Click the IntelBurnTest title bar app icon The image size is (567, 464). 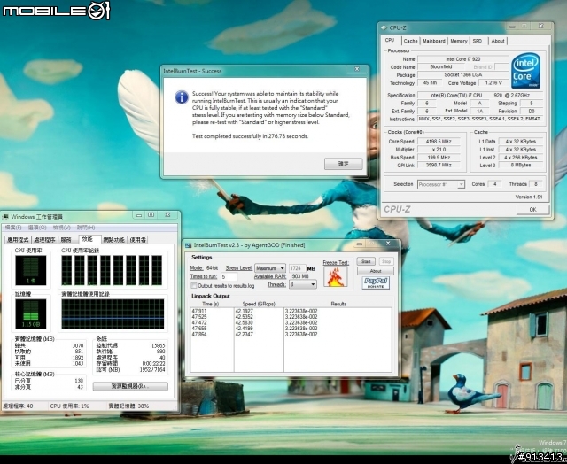pyautogui.click(x=188, y=245)
